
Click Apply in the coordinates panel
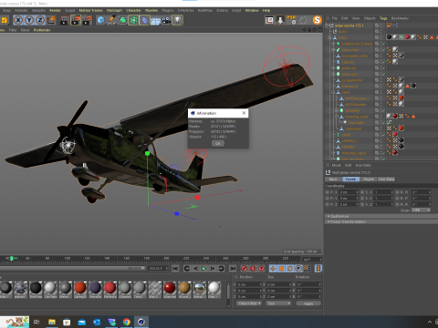coord(308,303)
